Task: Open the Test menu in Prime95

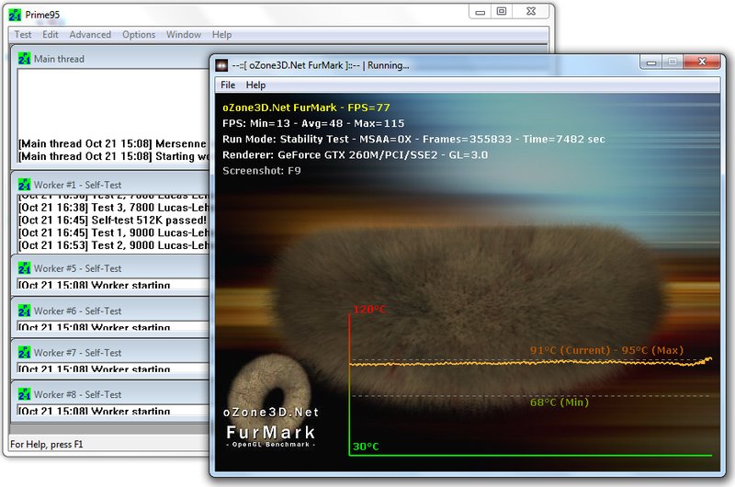Action: point(23,35)
